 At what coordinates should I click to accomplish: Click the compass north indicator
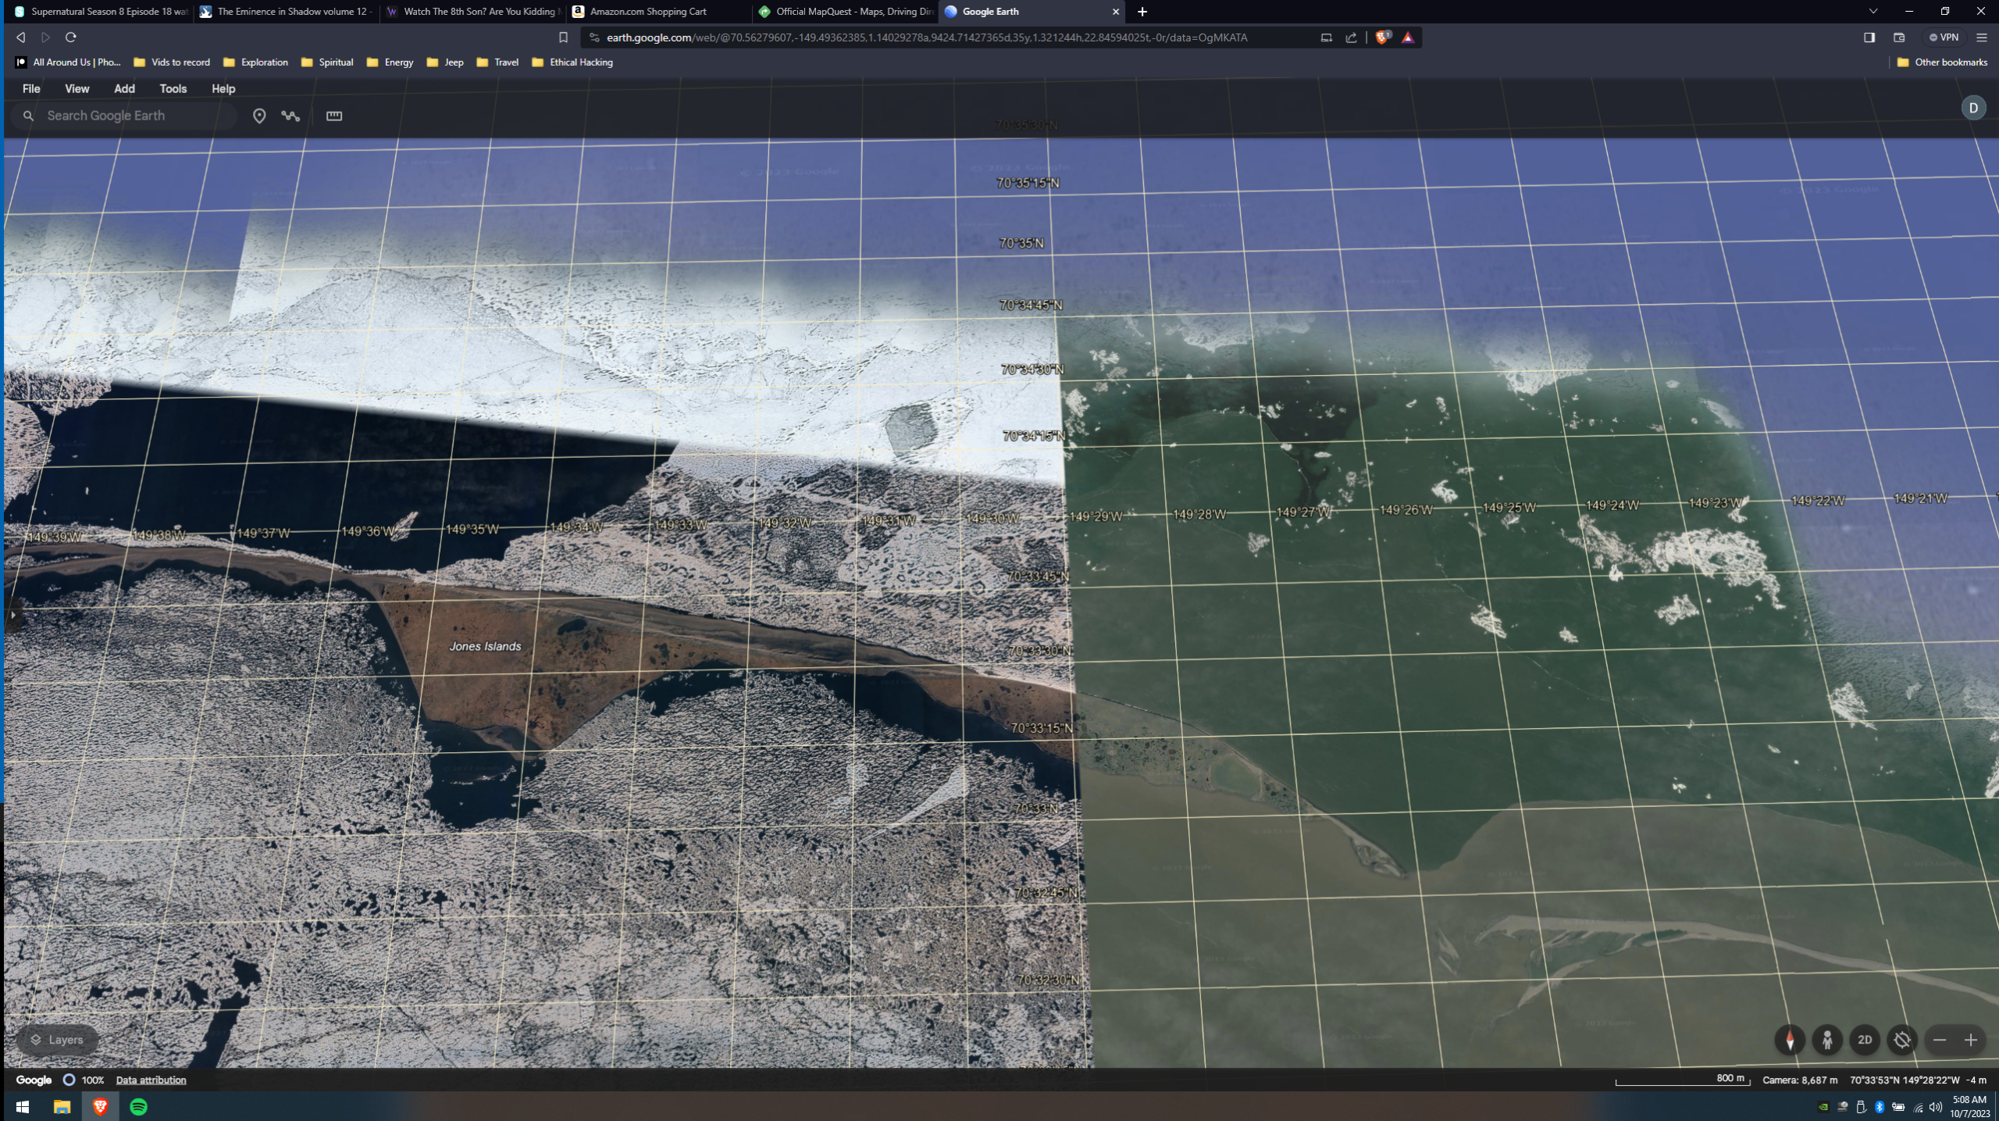1790,1040
